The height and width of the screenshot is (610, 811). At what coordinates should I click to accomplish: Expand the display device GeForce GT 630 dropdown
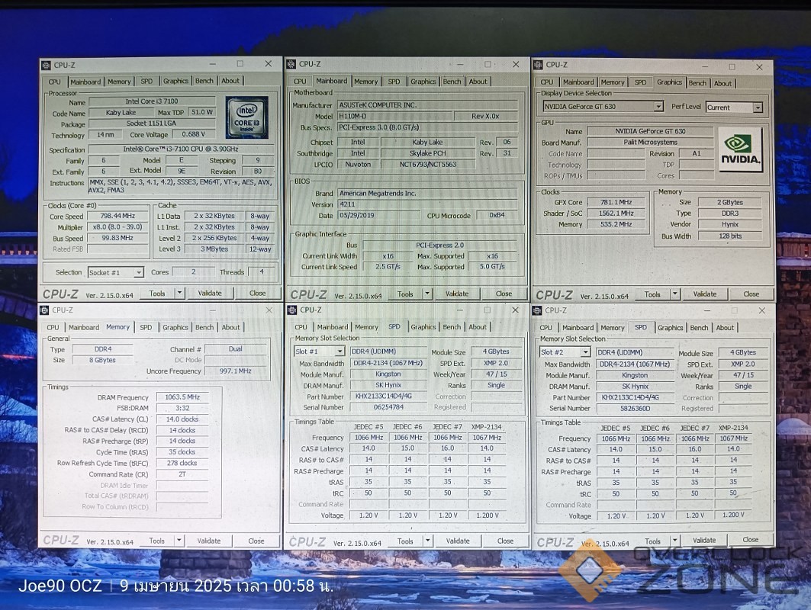click(x=658, y=107)
